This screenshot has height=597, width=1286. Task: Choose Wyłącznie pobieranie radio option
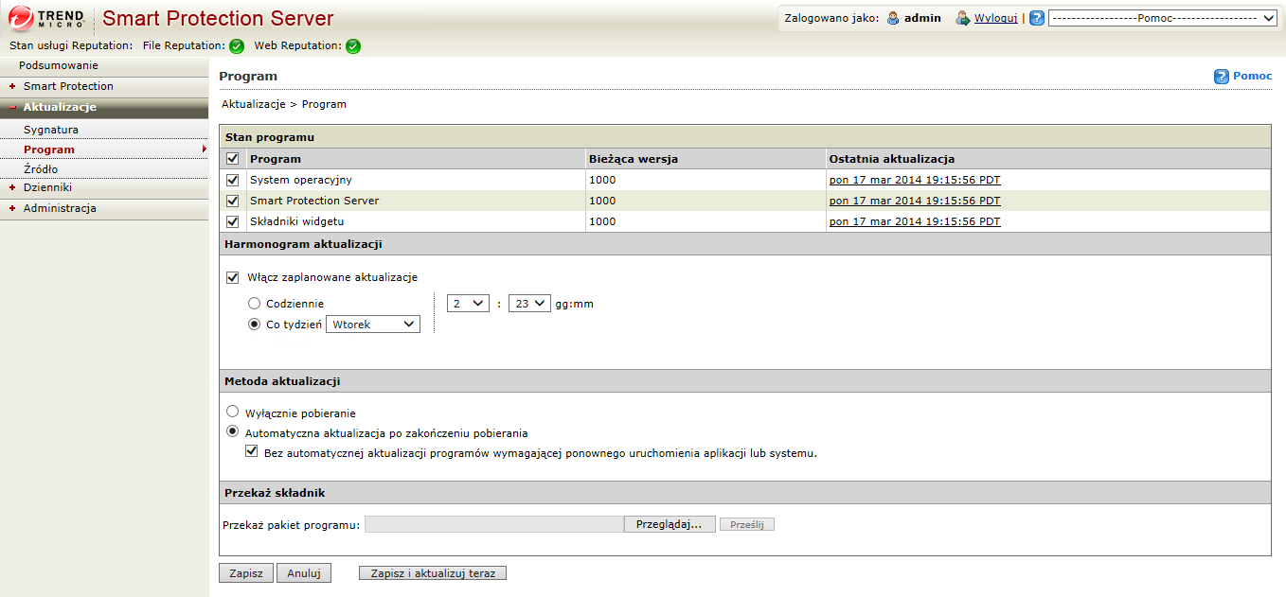point(233,413)
